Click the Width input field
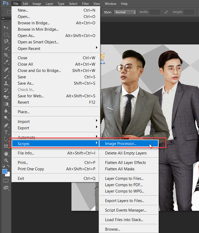The height and width of the screenshot is (233, 199). [x=155, y=12]
